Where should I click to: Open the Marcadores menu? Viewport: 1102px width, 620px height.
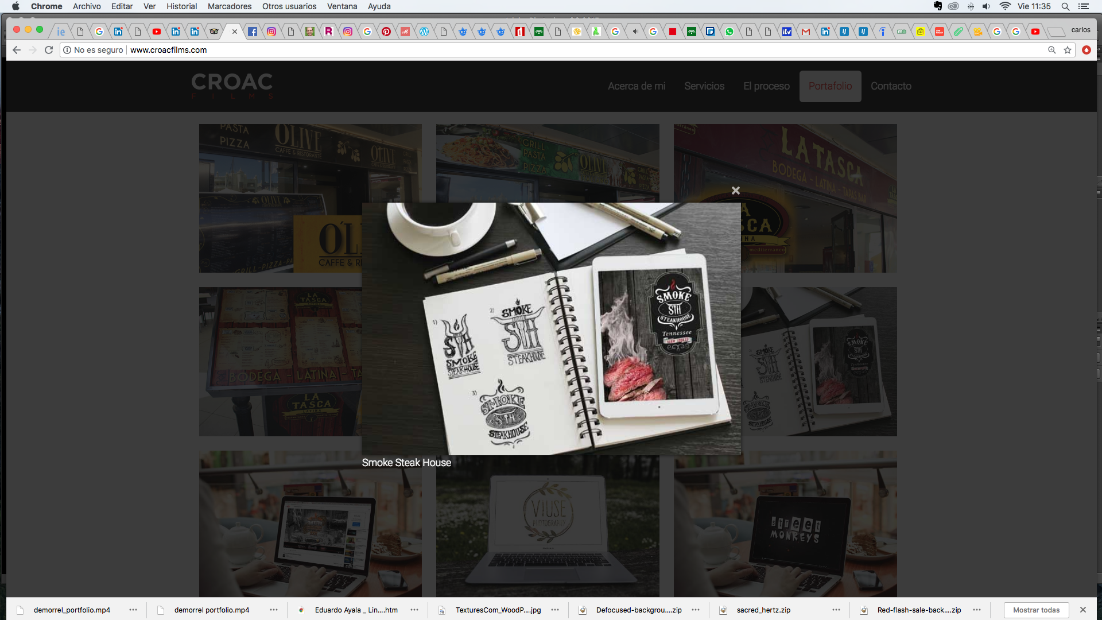click(x=230, y=6)
